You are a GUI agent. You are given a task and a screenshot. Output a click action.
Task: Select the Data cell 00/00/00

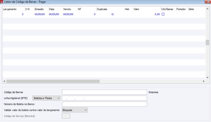tap(54, 14)
